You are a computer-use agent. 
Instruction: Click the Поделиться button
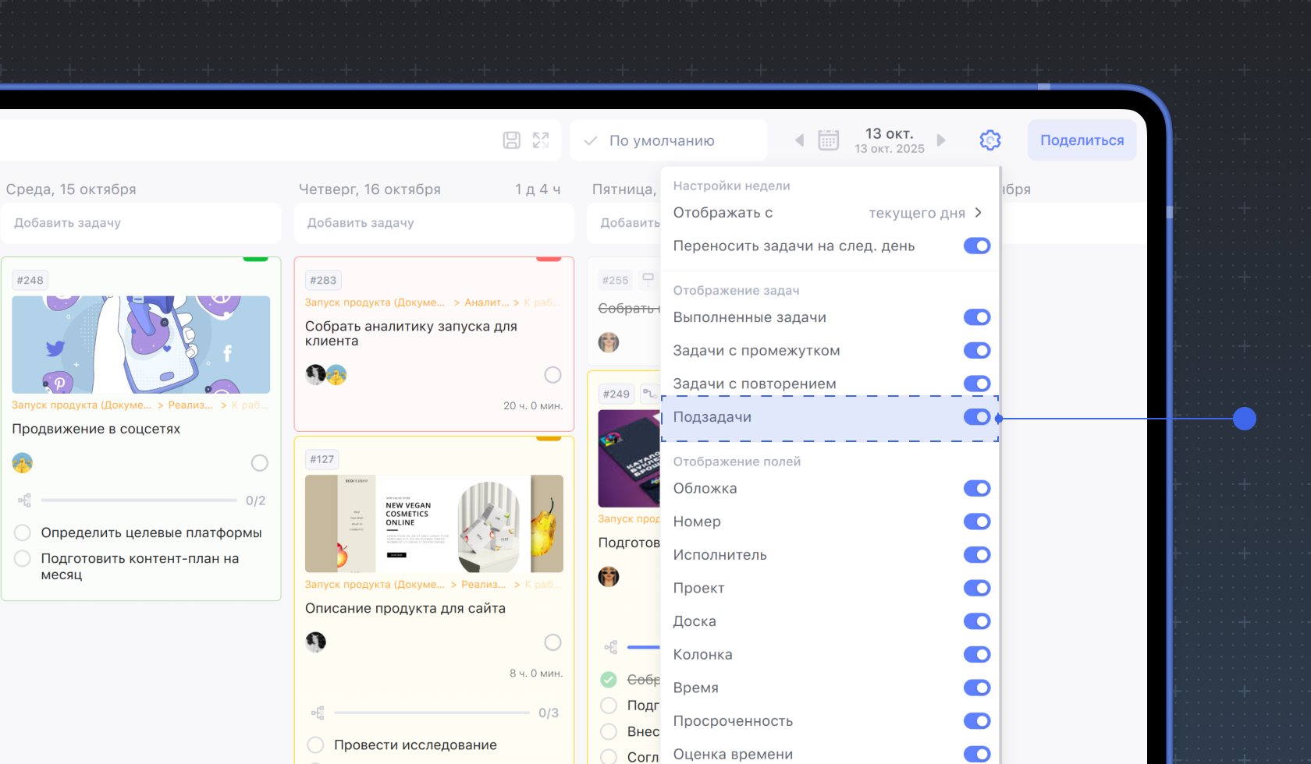coord(1082,140)
